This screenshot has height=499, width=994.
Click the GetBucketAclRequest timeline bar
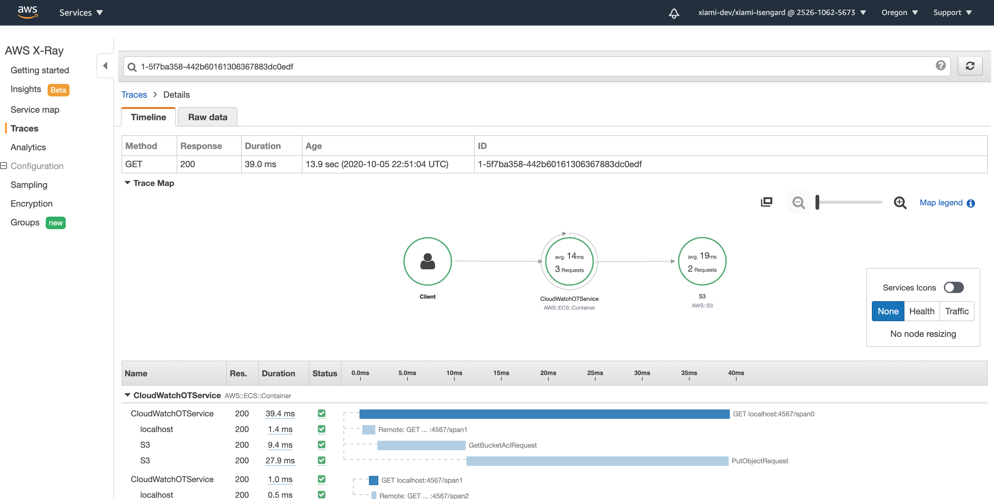421,445
